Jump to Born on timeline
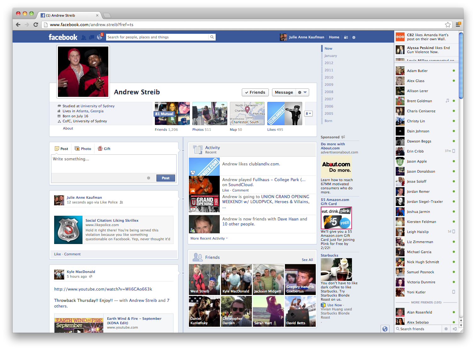This screenshot has height=350, width=476. (328, 121)
